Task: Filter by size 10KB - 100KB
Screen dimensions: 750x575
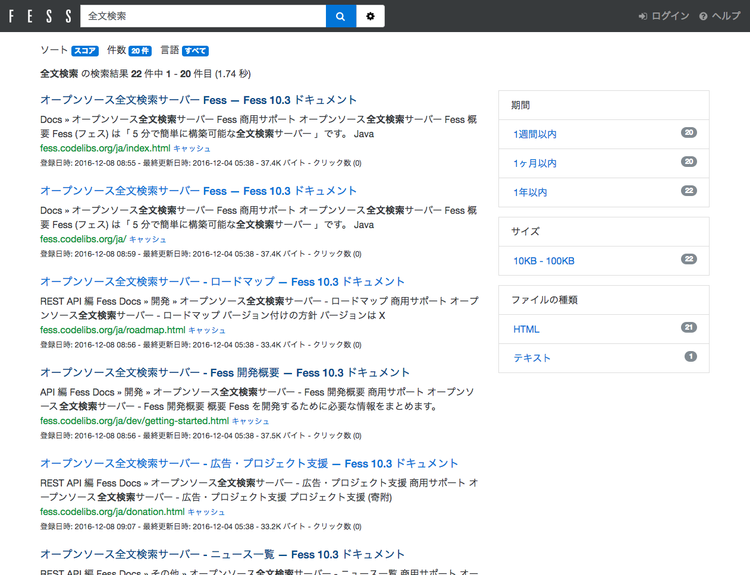Action: click(x=544, y=261)
